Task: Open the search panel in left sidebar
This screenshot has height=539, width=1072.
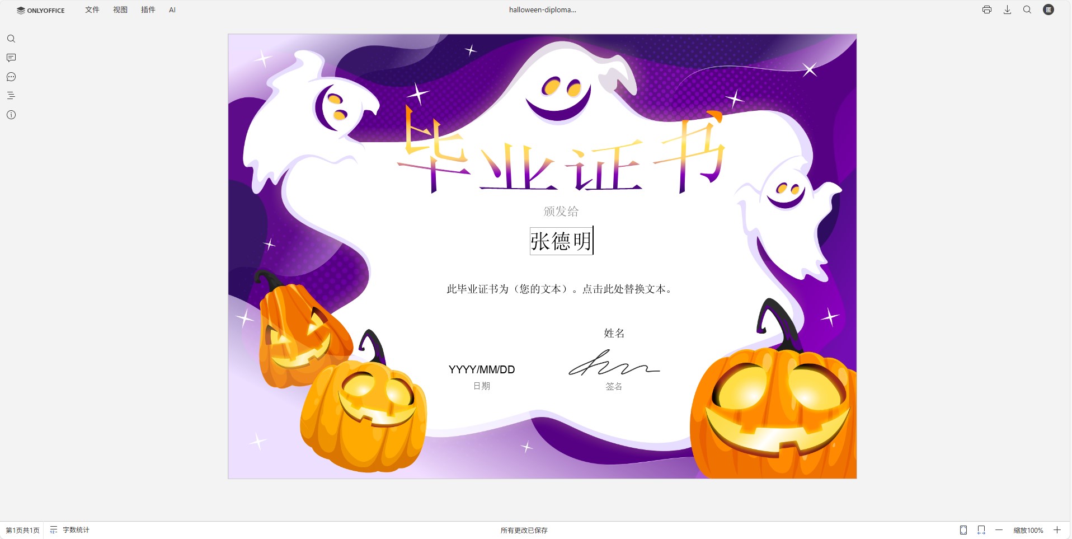Action: [x=11, y=39]
